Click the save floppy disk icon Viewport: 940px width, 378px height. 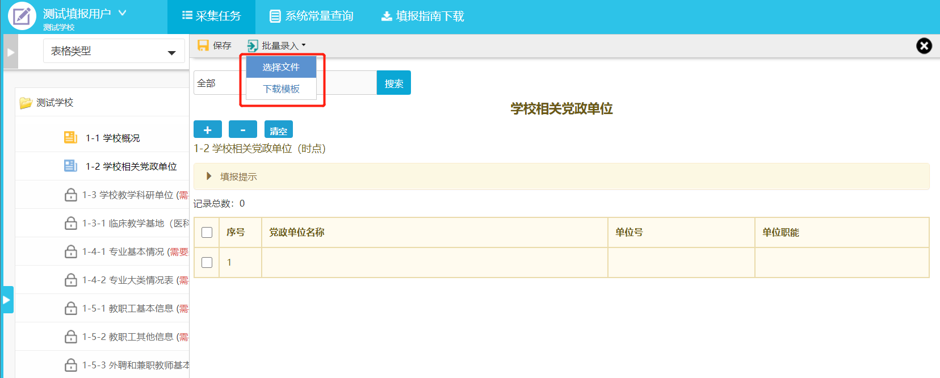[x=203, y=45]
